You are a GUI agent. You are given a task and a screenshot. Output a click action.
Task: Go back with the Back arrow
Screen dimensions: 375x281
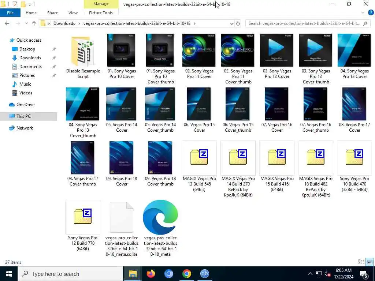(x=7, y=23)
